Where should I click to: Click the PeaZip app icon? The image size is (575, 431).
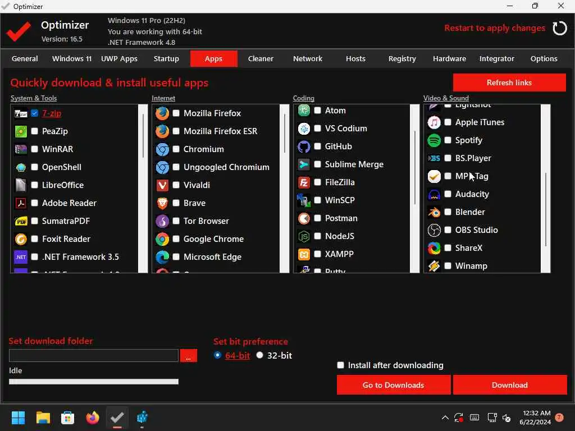21,131
